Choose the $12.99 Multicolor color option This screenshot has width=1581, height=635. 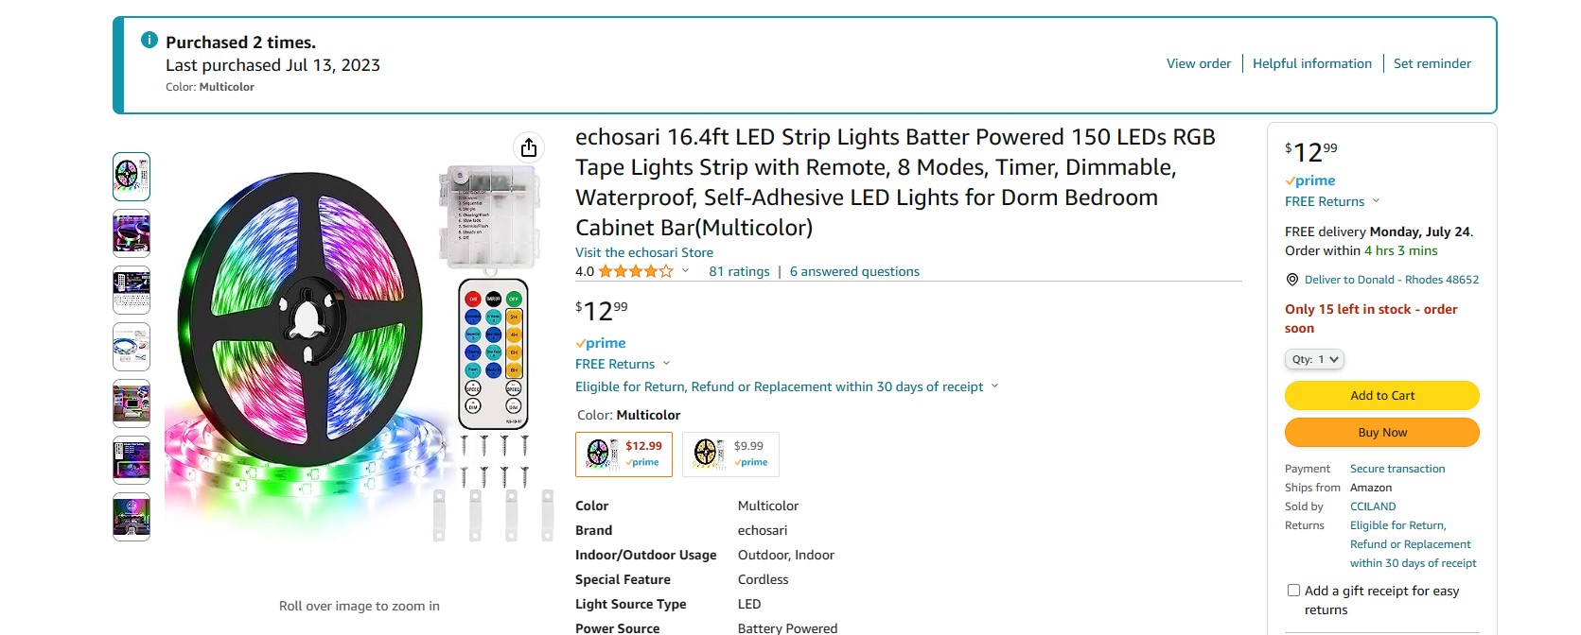(x=624, y=455)
